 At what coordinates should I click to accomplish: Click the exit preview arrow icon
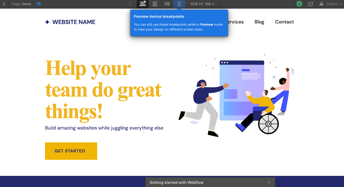pos(4,4)
